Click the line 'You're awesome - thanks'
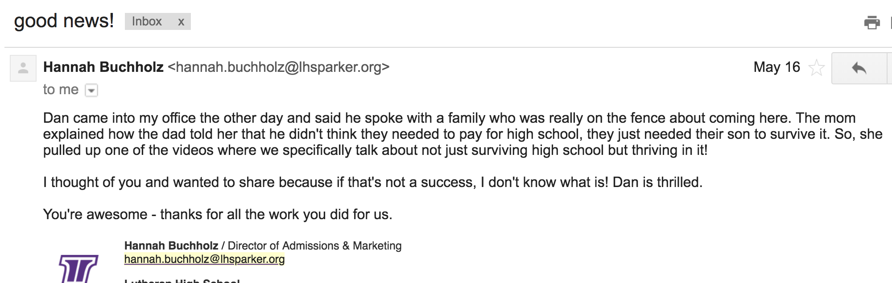892x283 pixels. pos(218,214)
